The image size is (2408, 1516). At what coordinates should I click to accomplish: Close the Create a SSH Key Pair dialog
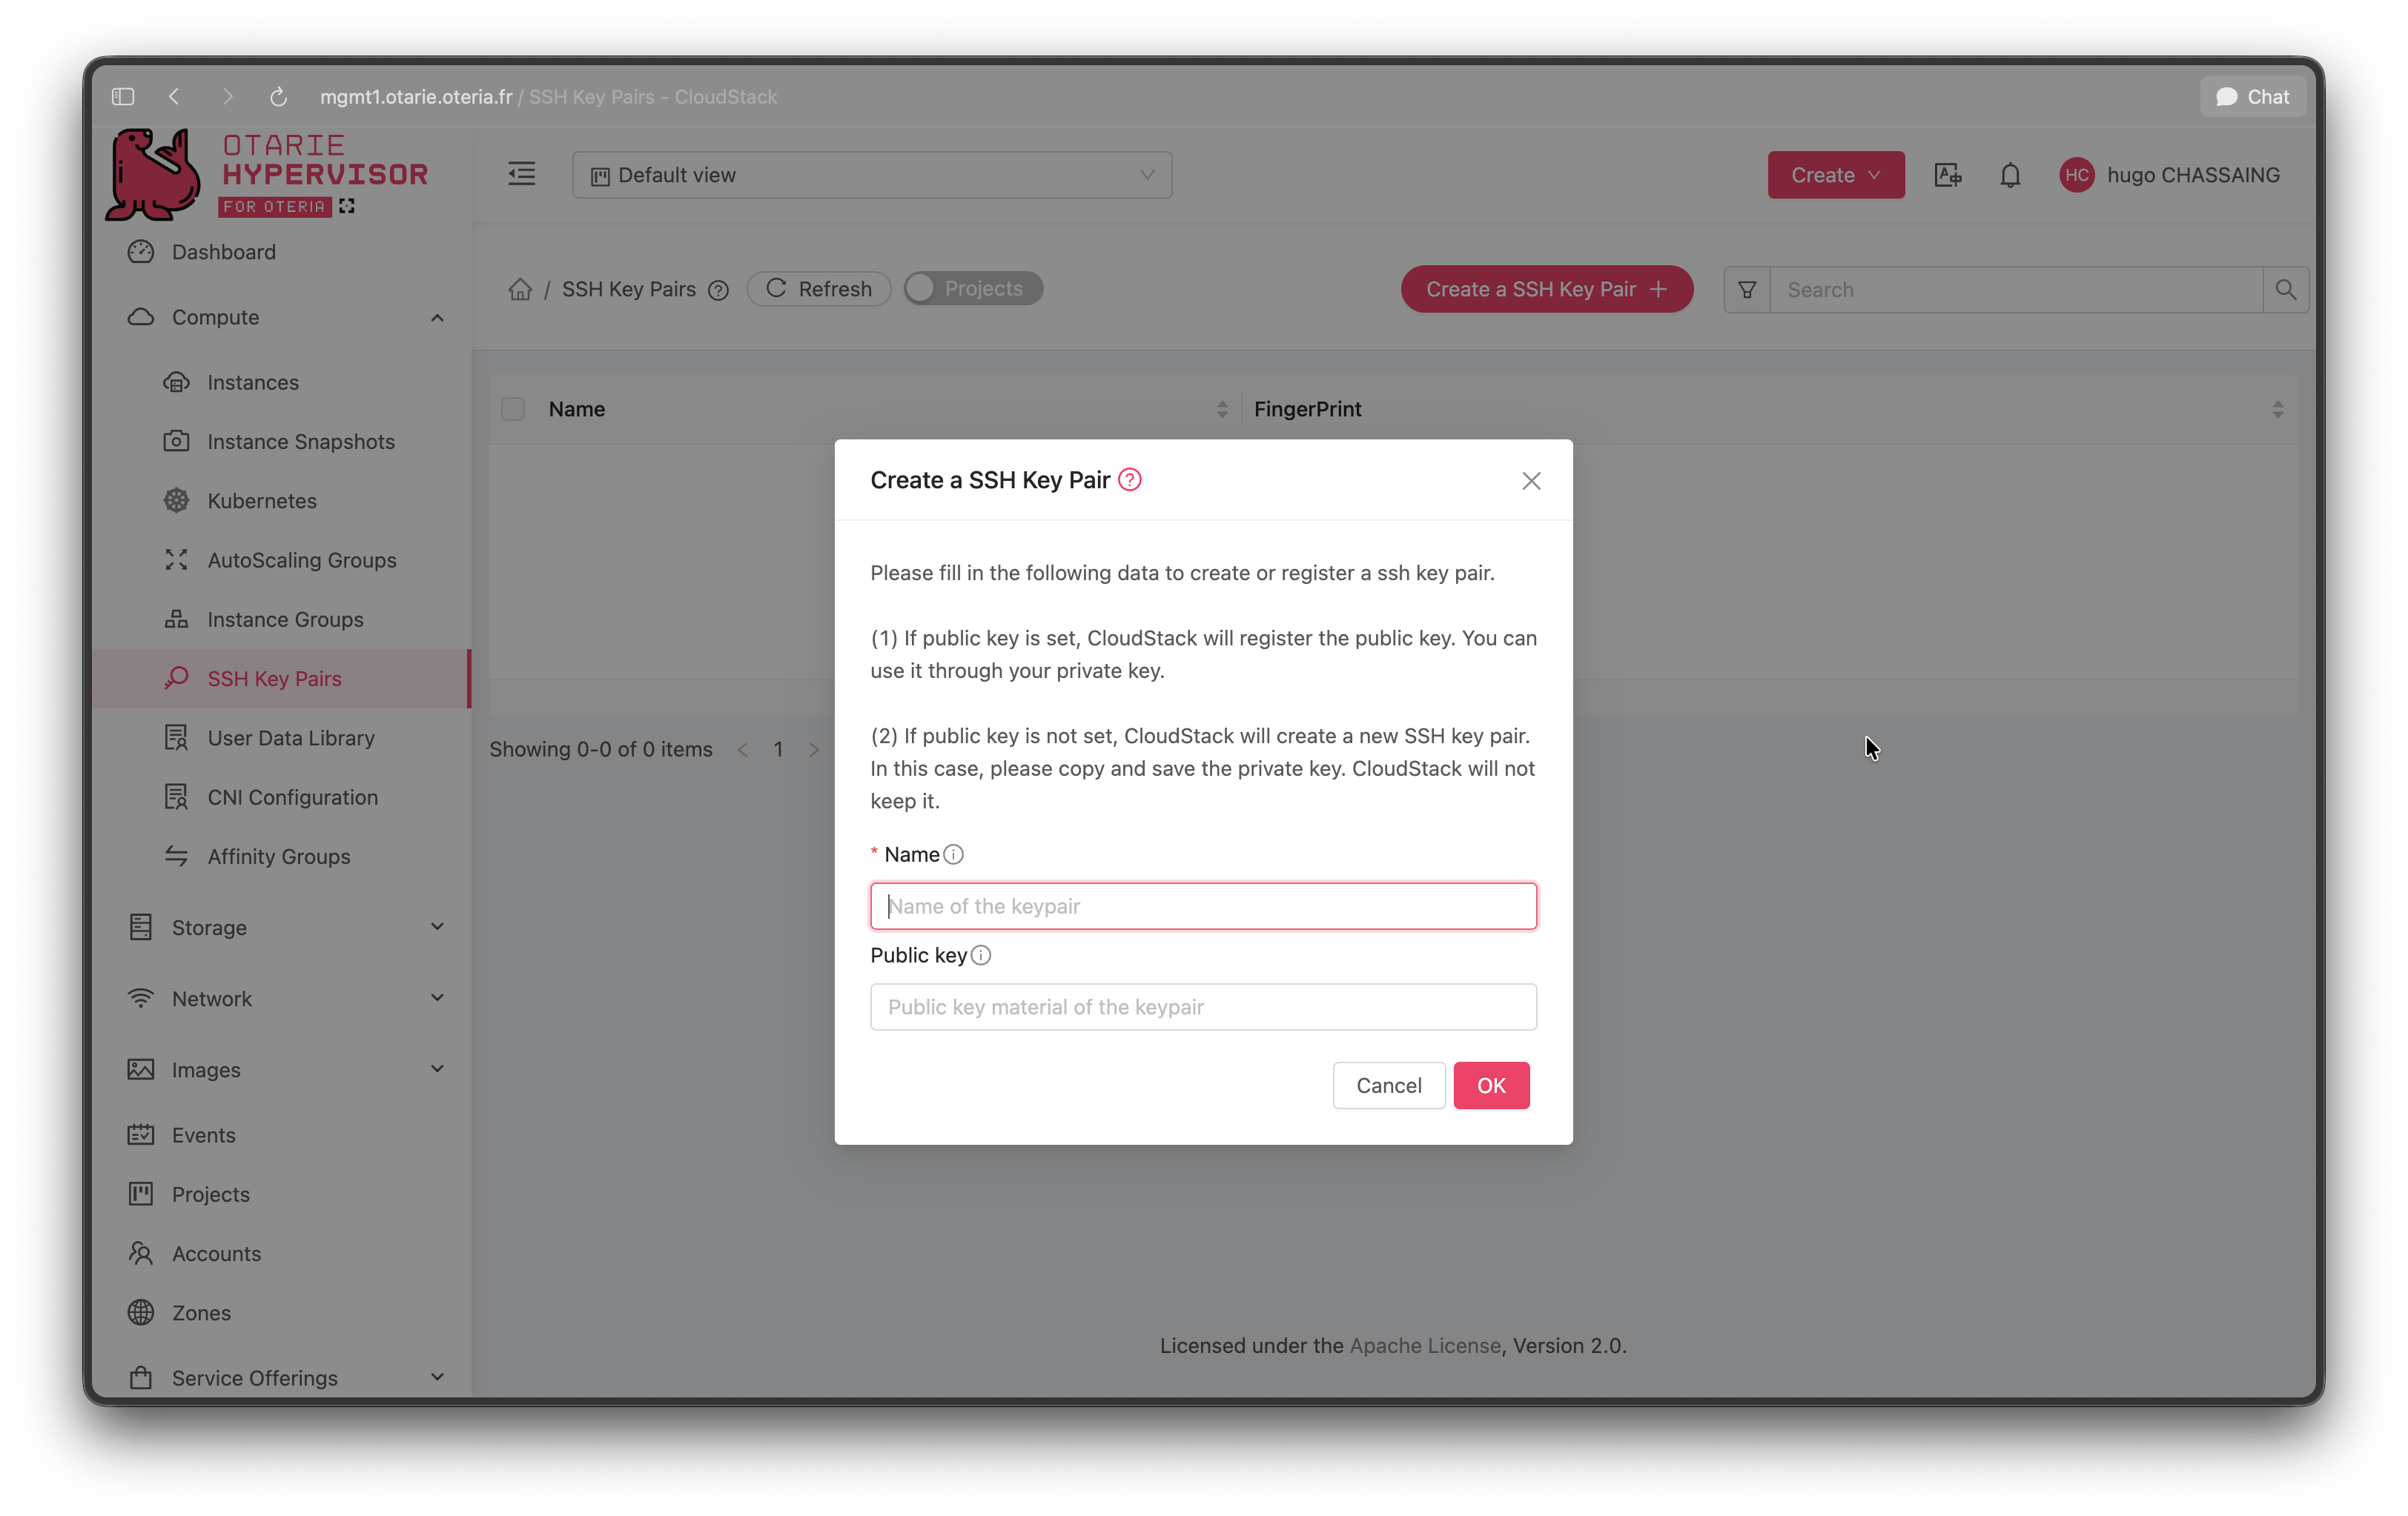pyautogui.click(x=1531, y=481)
